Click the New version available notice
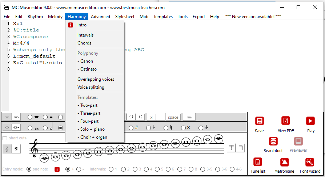 [x=253, y=17]
